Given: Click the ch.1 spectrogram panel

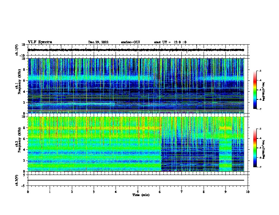Looking at the screenshot, I should click(136, 86).
